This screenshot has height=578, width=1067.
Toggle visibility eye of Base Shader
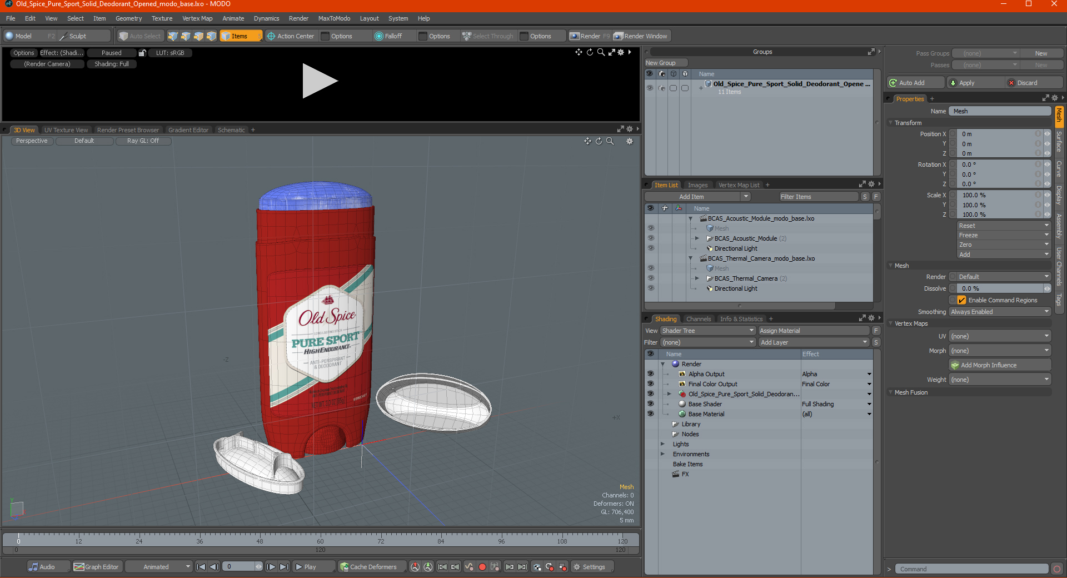click(x=650, y=404)
